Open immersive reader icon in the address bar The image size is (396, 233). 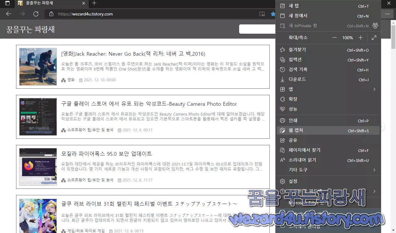[x=262, y=14]
